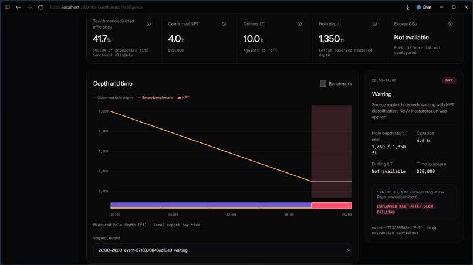This screenshot has width=473, height=265.
Task: Click the Observed hole depth legend entry
Action: click(113, 98)
